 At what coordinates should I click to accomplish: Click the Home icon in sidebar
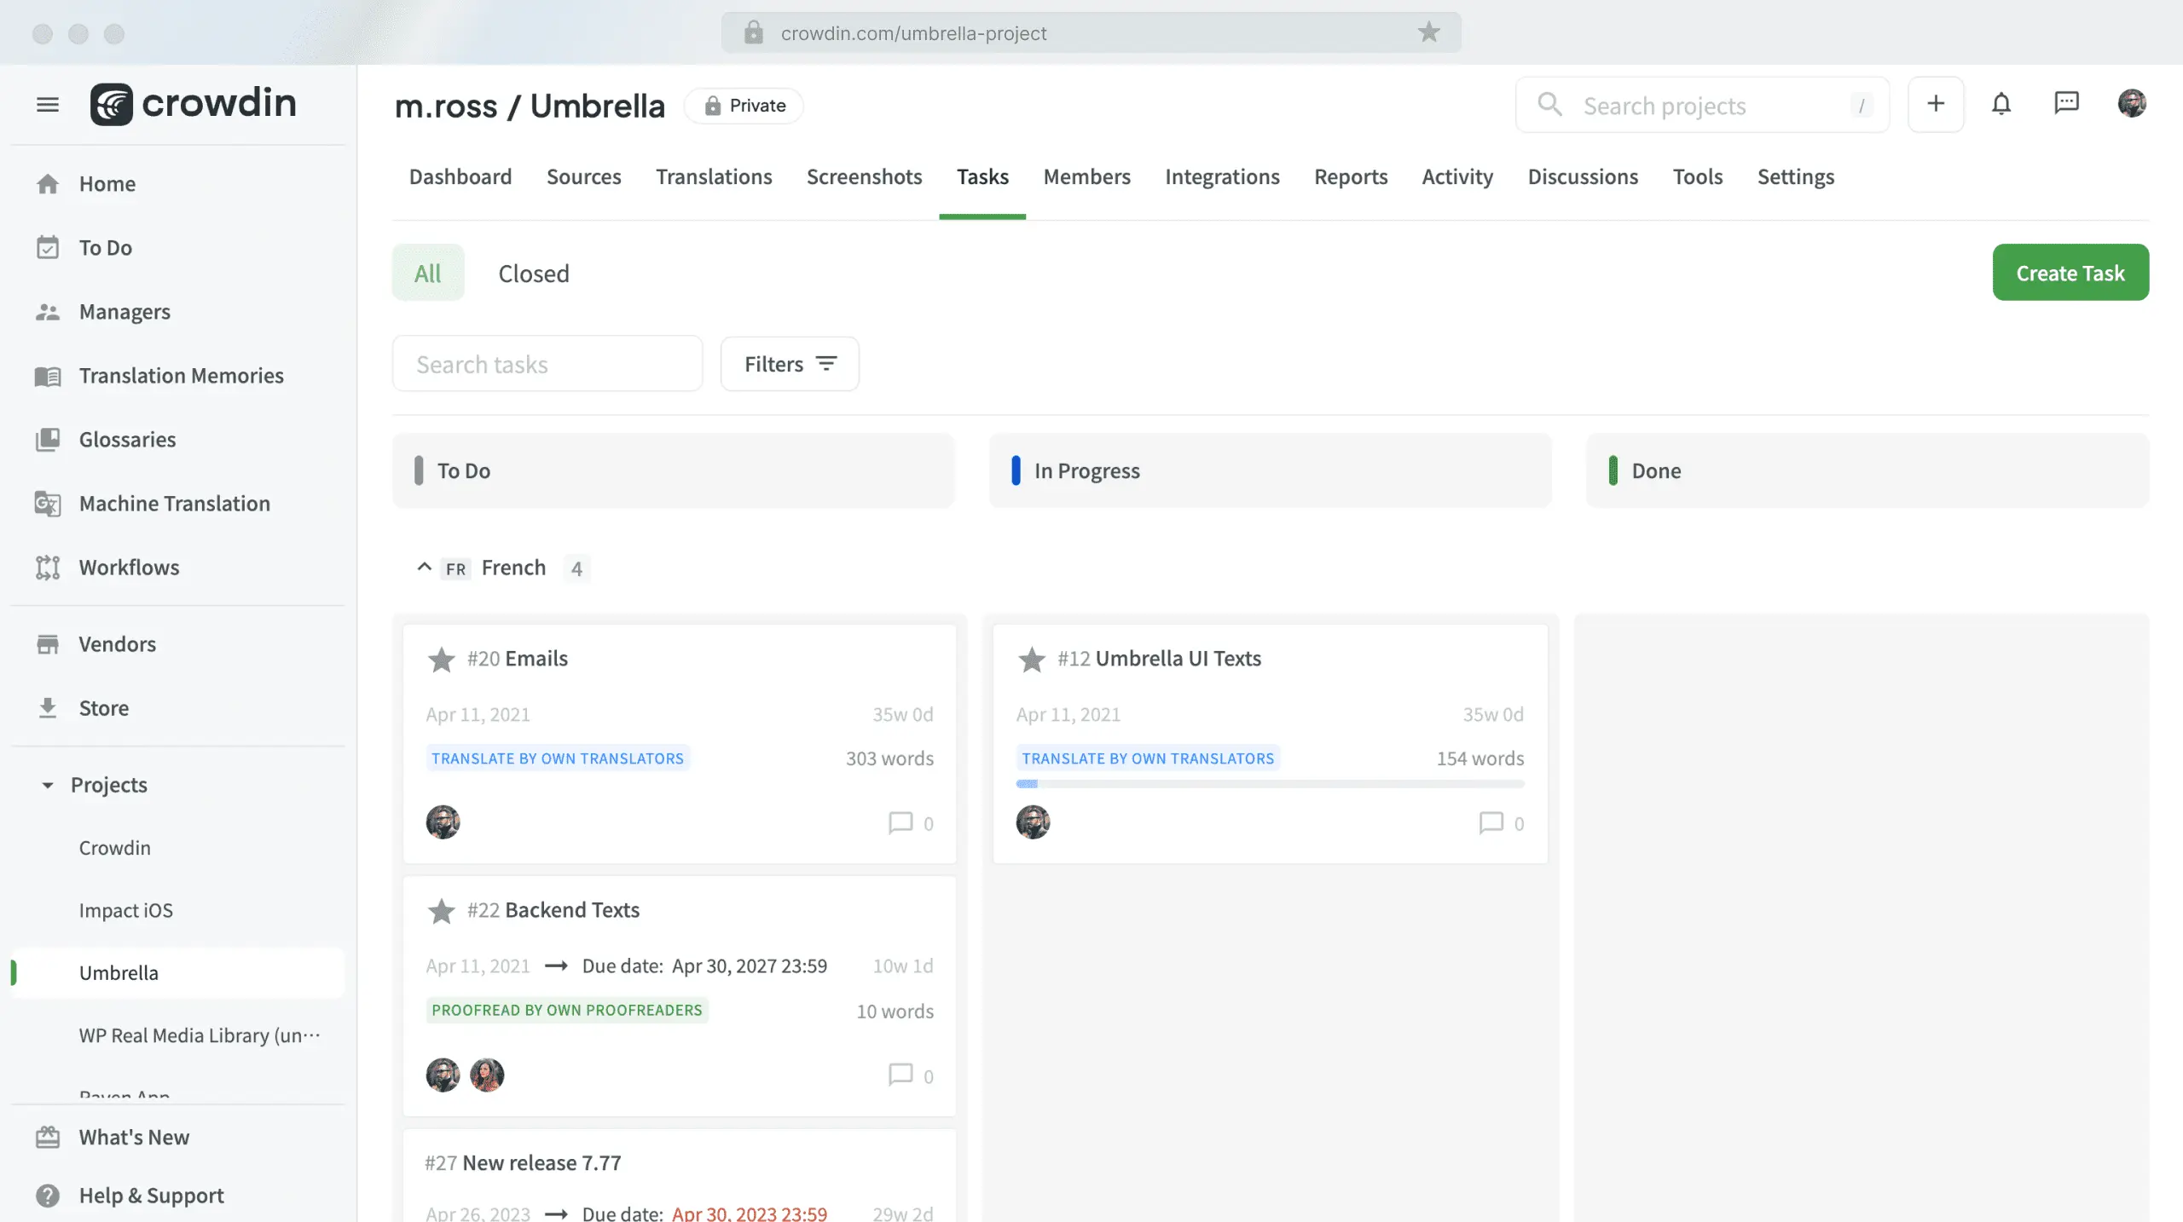[x=47, y=182]
